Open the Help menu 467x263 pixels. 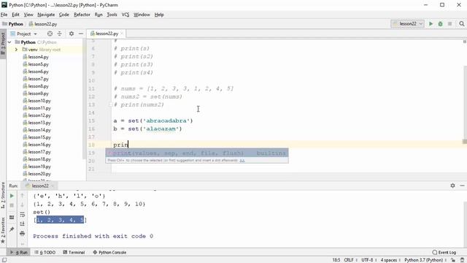159,15
